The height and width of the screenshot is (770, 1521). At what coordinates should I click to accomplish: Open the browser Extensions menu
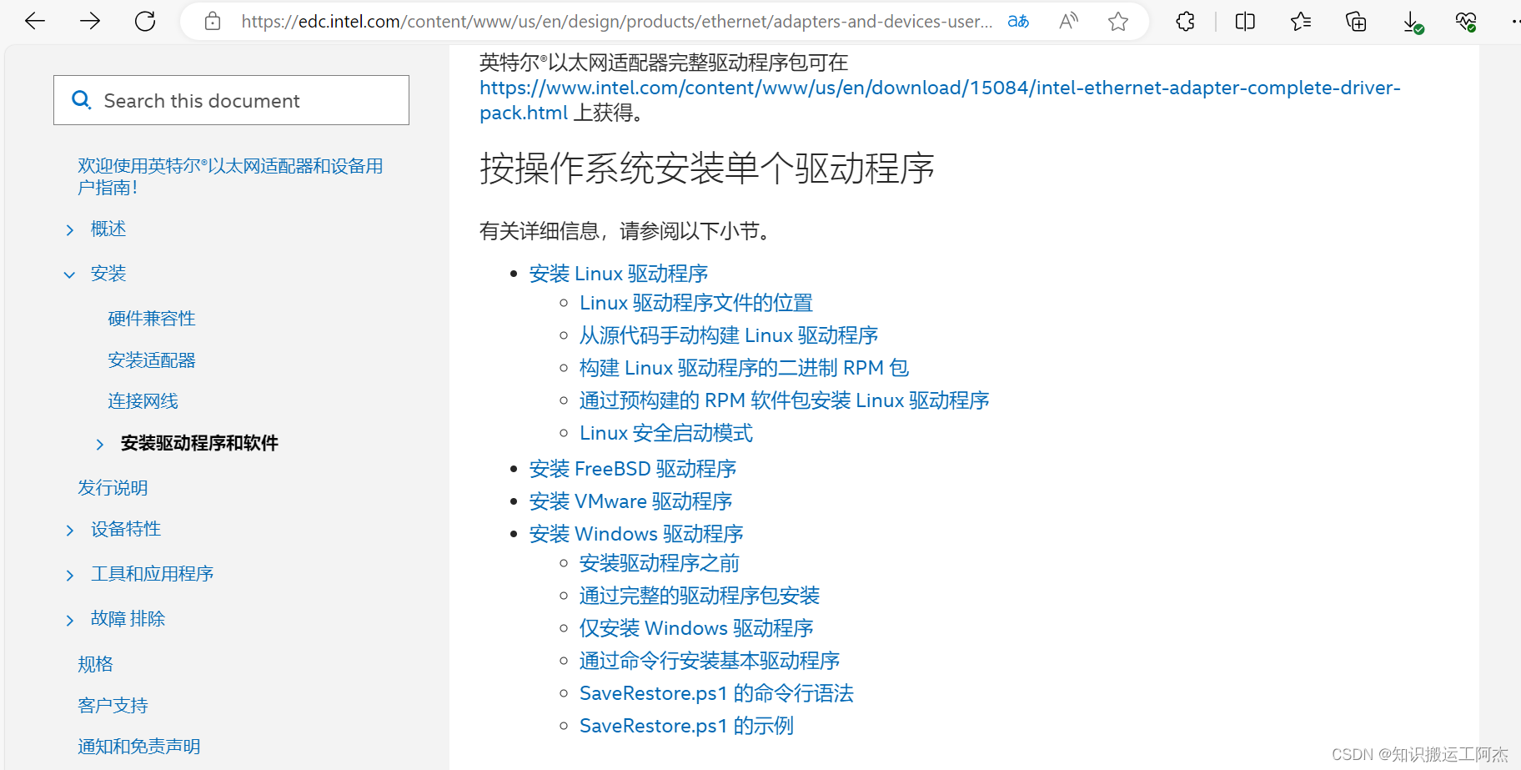pos(1185,21)
